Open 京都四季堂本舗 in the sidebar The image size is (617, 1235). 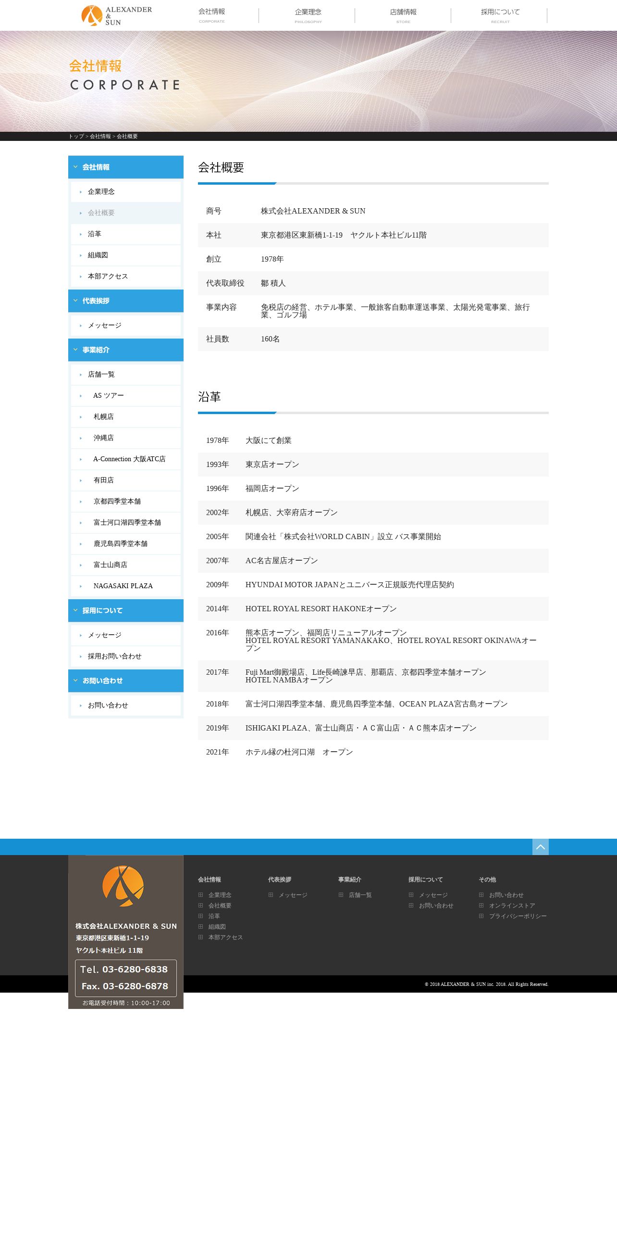coord(126,501)
